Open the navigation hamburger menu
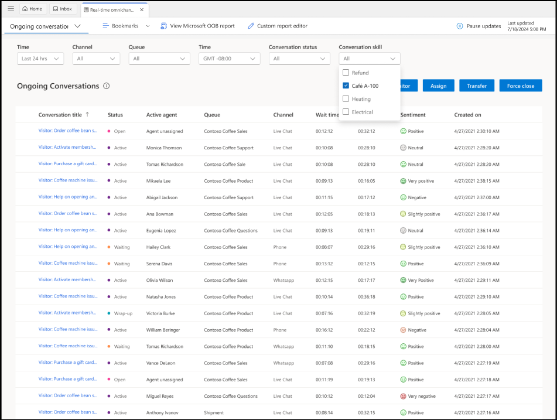Image resolution: width=557 pixels, height=420 pixels. (11, 8)
